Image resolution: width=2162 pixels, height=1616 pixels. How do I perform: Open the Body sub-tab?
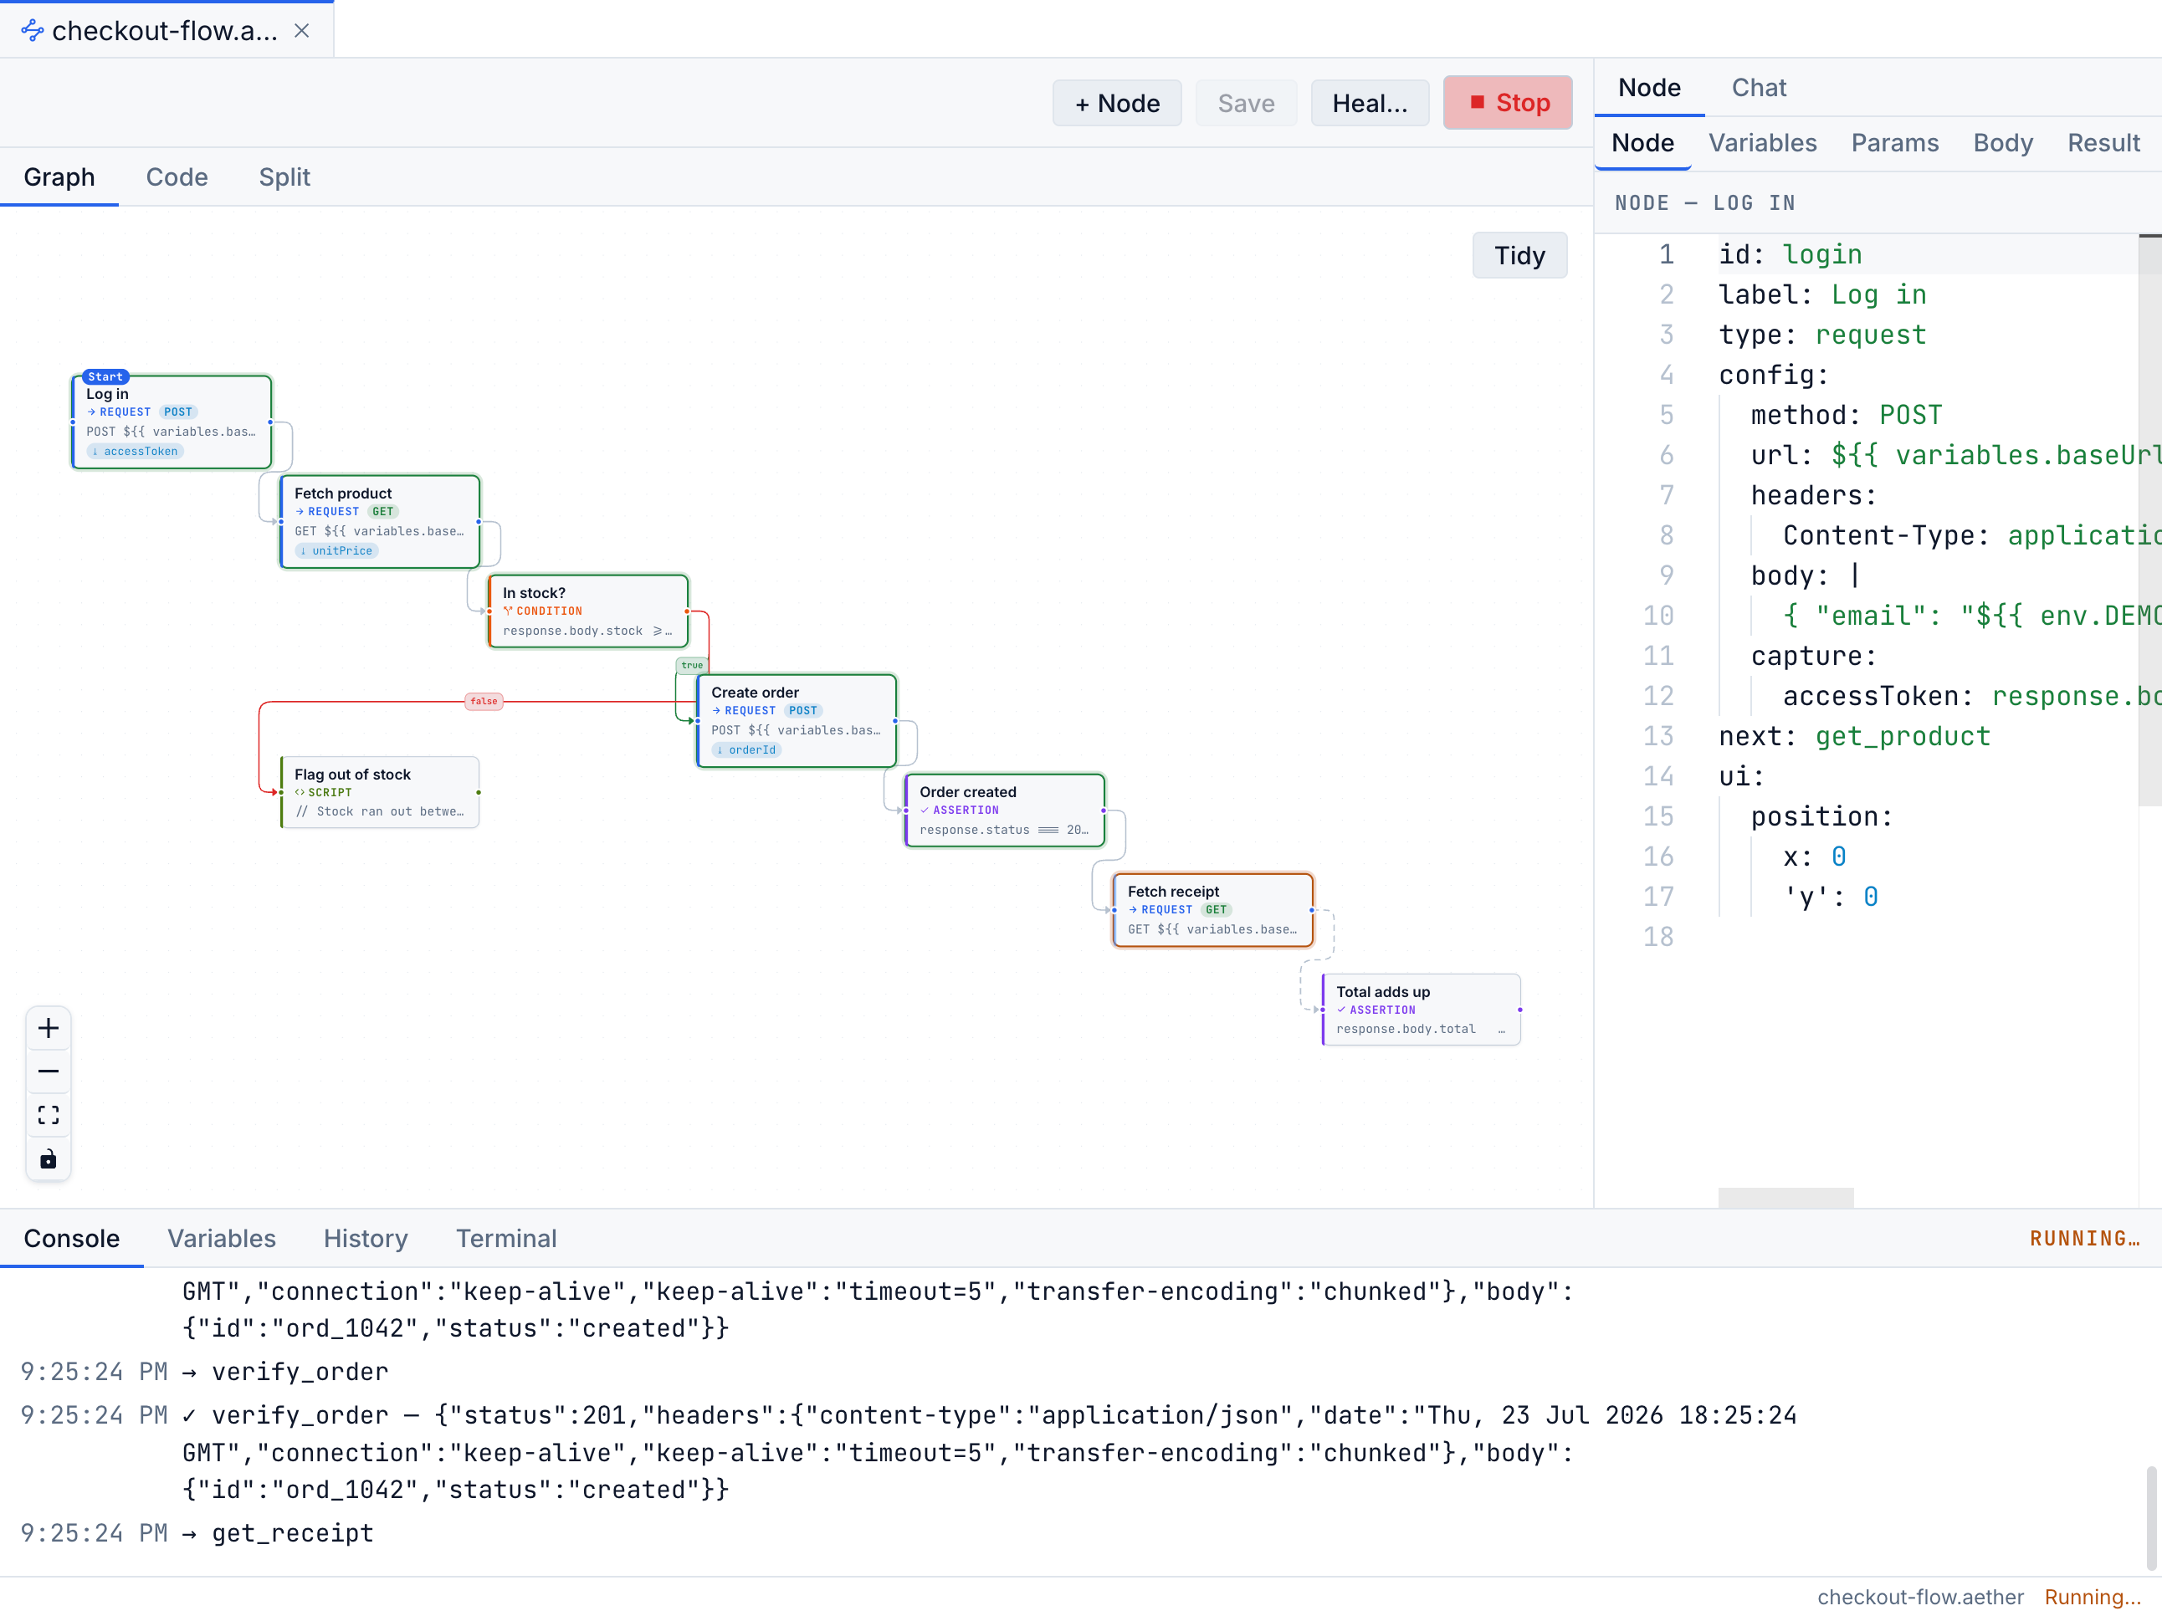2003,143
